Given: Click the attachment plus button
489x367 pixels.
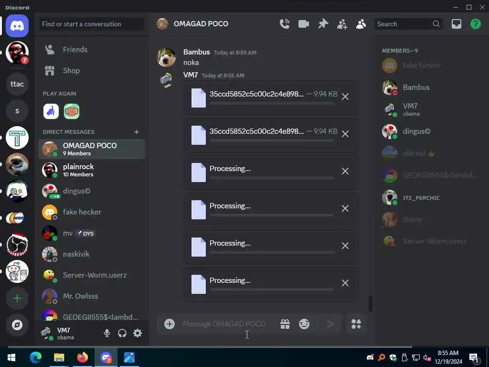Looking at the screenshot, I should point(170,324).
